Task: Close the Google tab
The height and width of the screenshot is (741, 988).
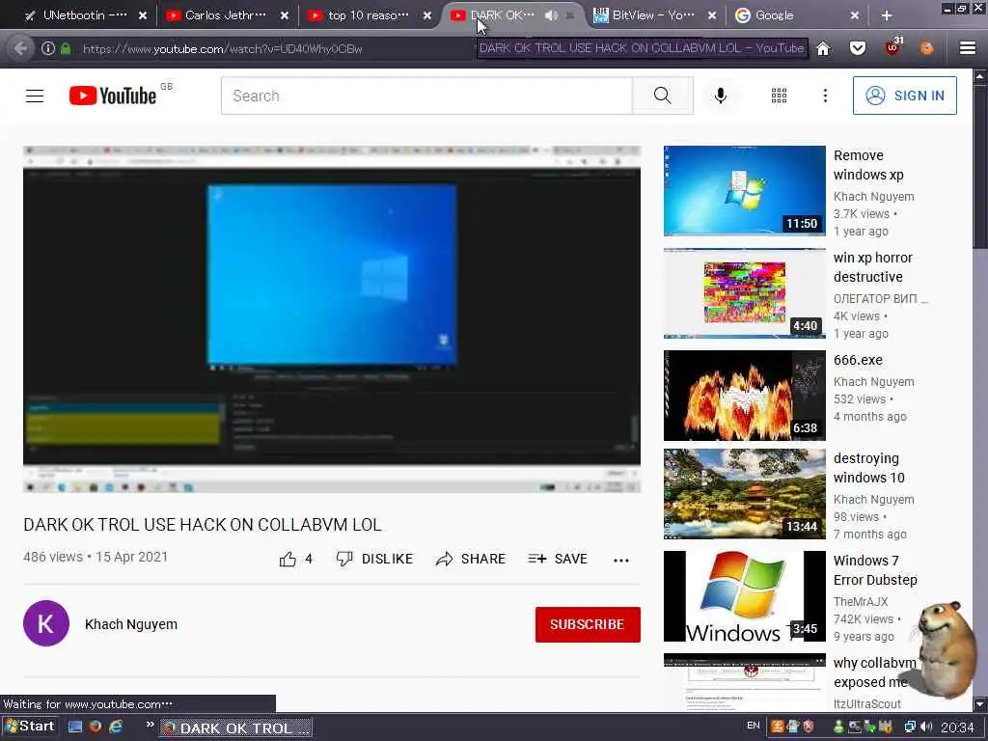Action: click(855, 15)
